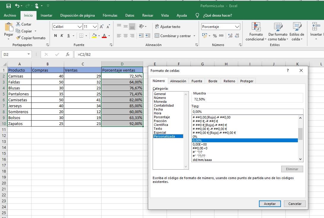Apply percent style with % button
This screenshot has height=218, width=324.
pos(215,36)
